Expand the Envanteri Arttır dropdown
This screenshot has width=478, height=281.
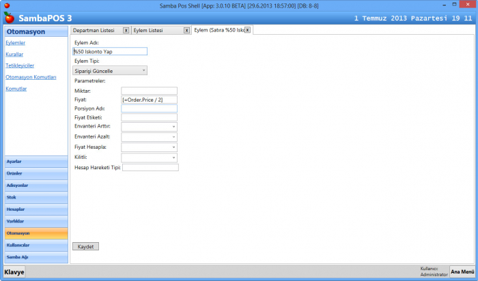pos(149,126)
